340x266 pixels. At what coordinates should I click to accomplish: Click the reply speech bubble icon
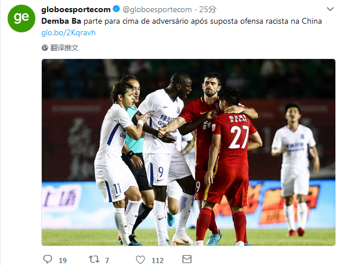(x=48, y=259)
